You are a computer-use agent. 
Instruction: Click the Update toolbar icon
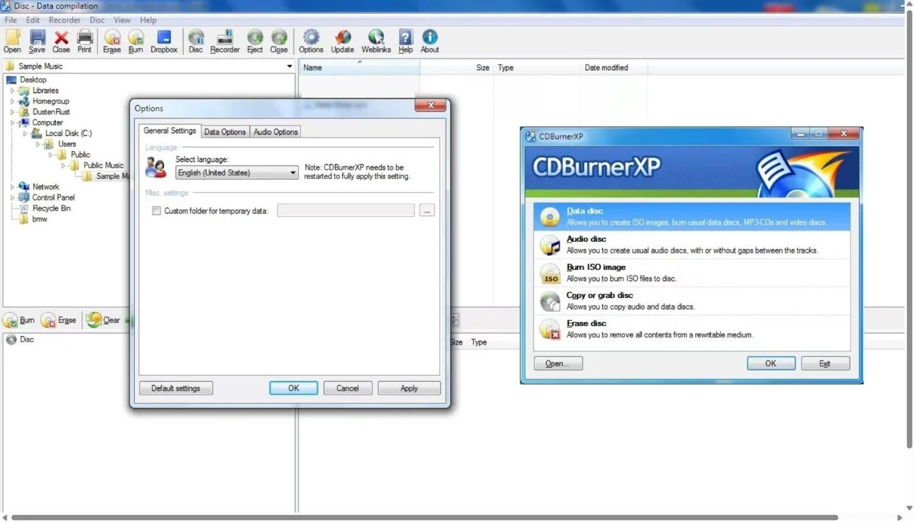pyautogui.click(x=342, y=41)
